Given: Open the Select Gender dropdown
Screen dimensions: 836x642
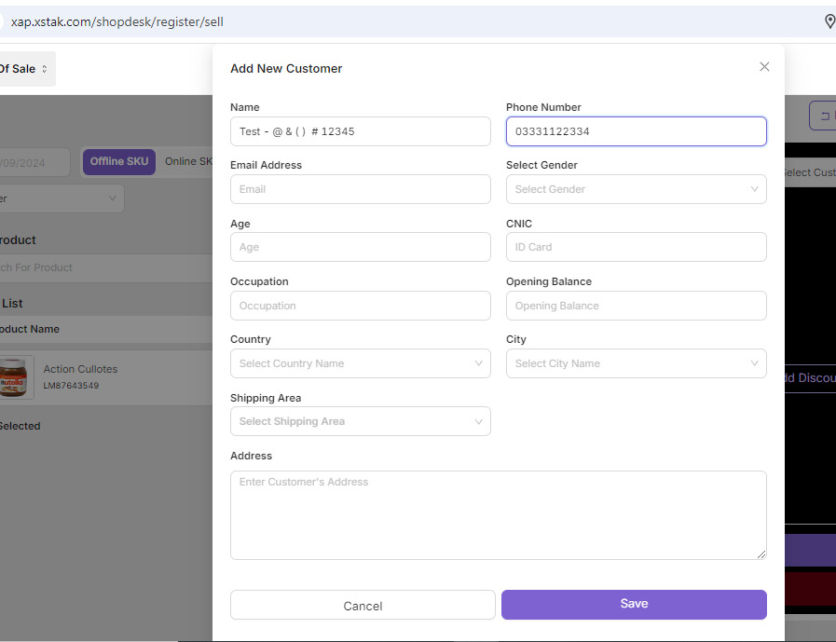Looking at the screenshot, I should 636,189.
